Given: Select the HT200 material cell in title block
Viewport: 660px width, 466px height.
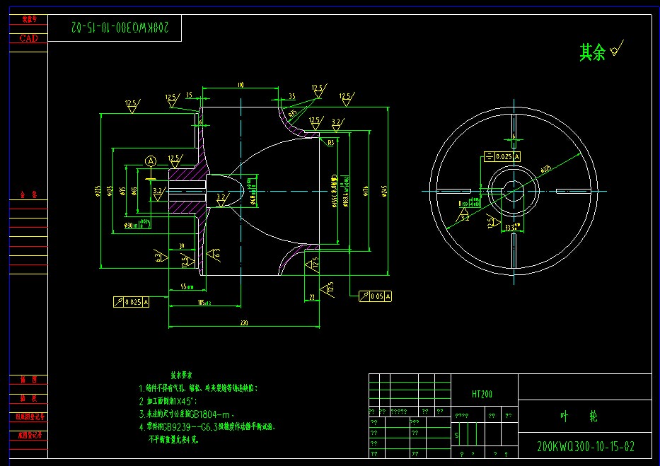Looking at the screenshot, I should [x=482, y=392].
